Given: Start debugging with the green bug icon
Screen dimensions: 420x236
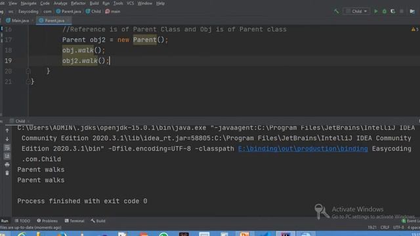Looking at the screenshot, I should 385,11.
